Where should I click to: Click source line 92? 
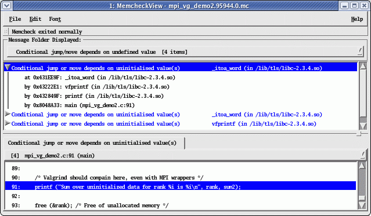pyautogui.click(x=181, y=196)
